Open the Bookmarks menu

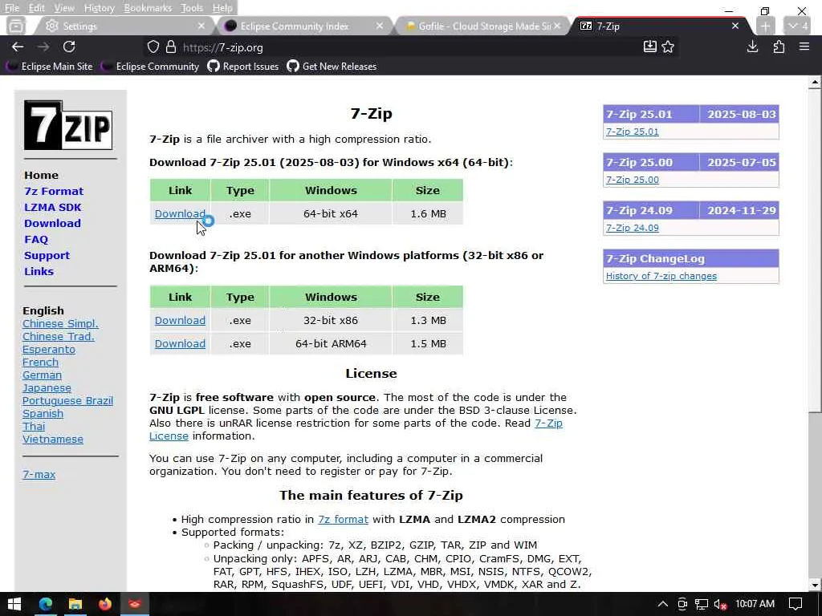(148, 8)
